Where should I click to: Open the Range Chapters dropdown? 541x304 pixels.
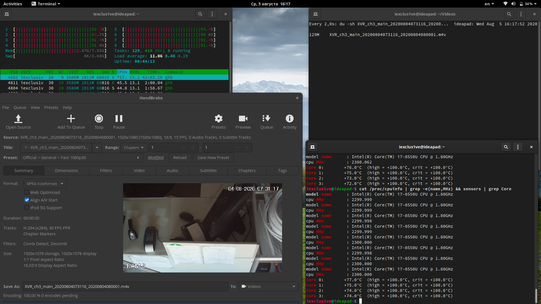click(x=134, y=147)
